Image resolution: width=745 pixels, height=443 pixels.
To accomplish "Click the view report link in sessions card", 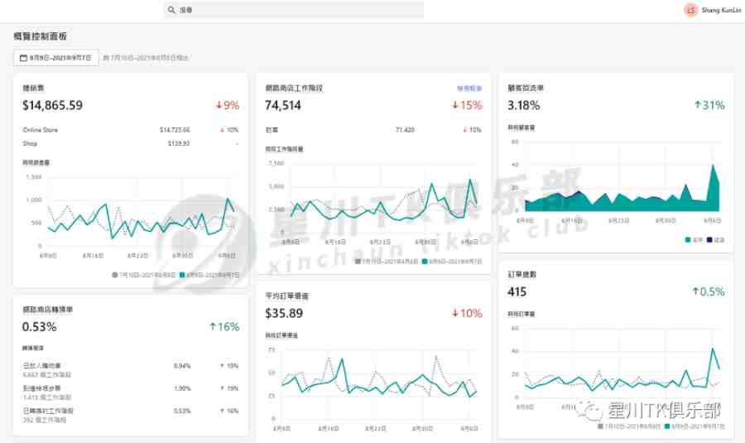I will point(469,89).
